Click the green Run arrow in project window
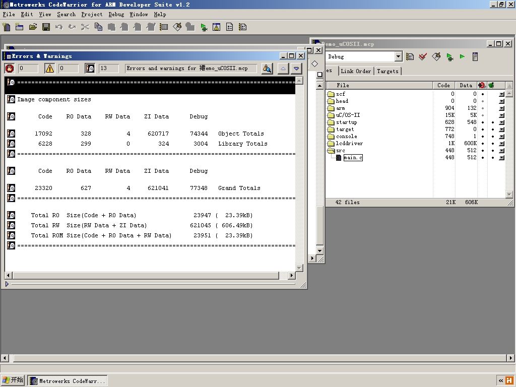Image resolution: width=516 pixels, height=387 pixels. tap(463, 56)
